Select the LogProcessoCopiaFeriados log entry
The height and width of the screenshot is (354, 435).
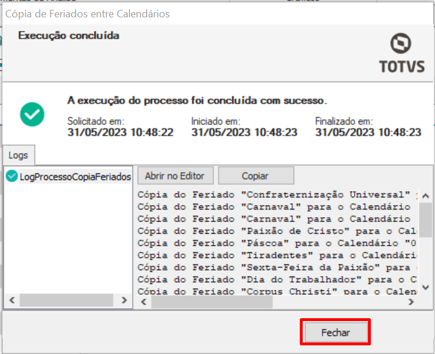click(x=75, y=177)
